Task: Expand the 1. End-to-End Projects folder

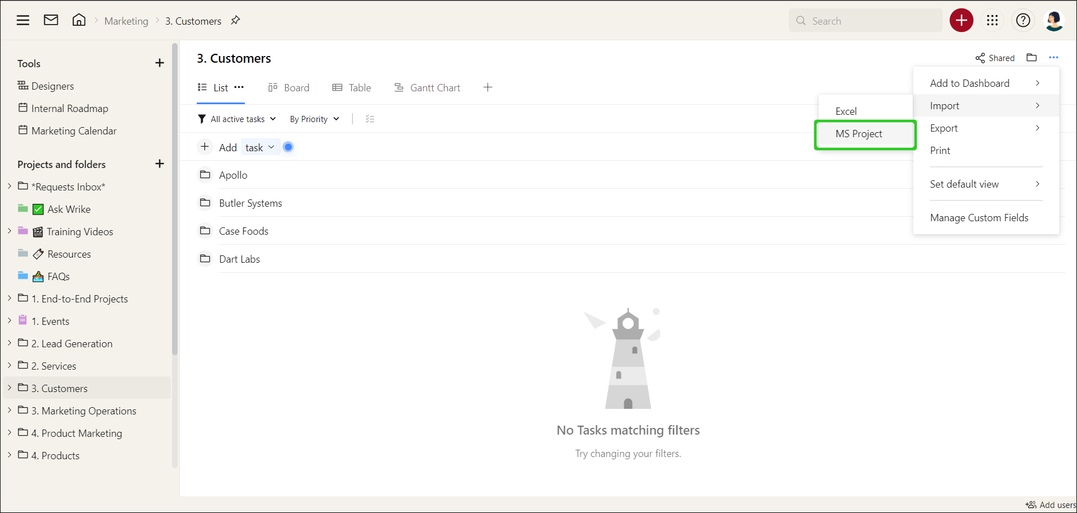Action: [10, 299]
